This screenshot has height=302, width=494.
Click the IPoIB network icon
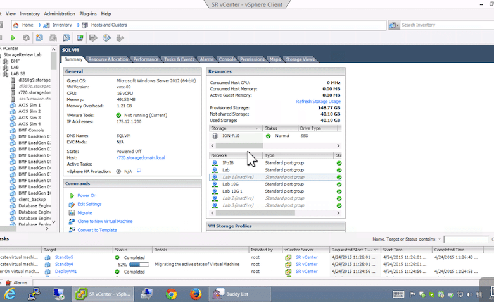point(215,163)
